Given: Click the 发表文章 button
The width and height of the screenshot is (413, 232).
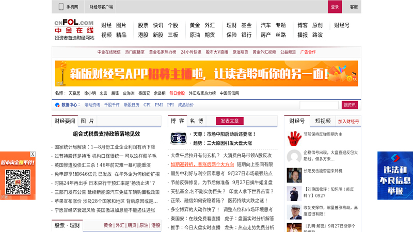Looking at the screenshot, I should click(x=229, y=121).
